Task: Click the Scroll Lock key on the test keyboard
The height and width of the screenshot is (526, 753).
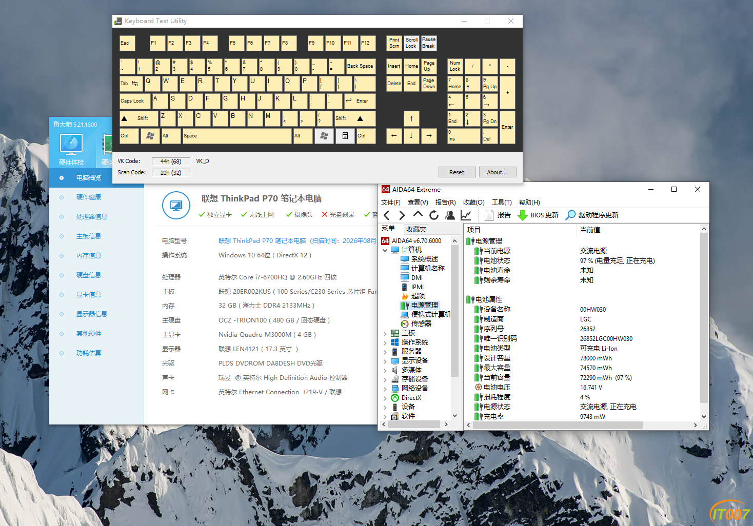Action: pos(411,43)
